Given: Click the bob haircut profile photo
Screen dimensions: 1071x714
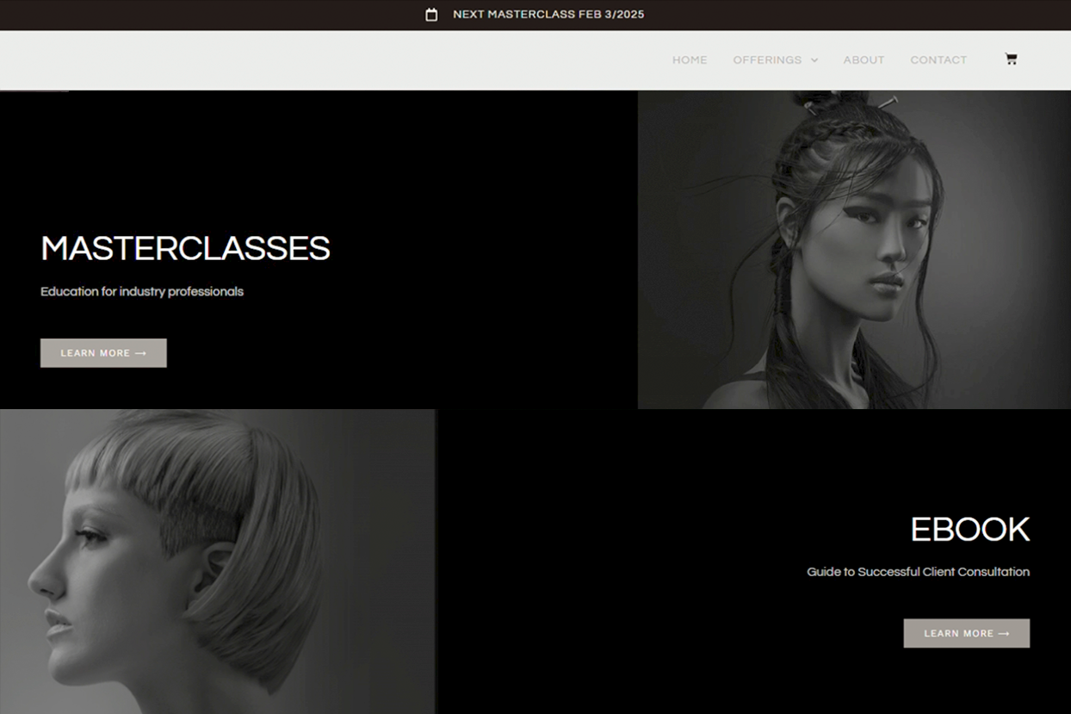Looking at the screenshot, I should pos(217,562).
